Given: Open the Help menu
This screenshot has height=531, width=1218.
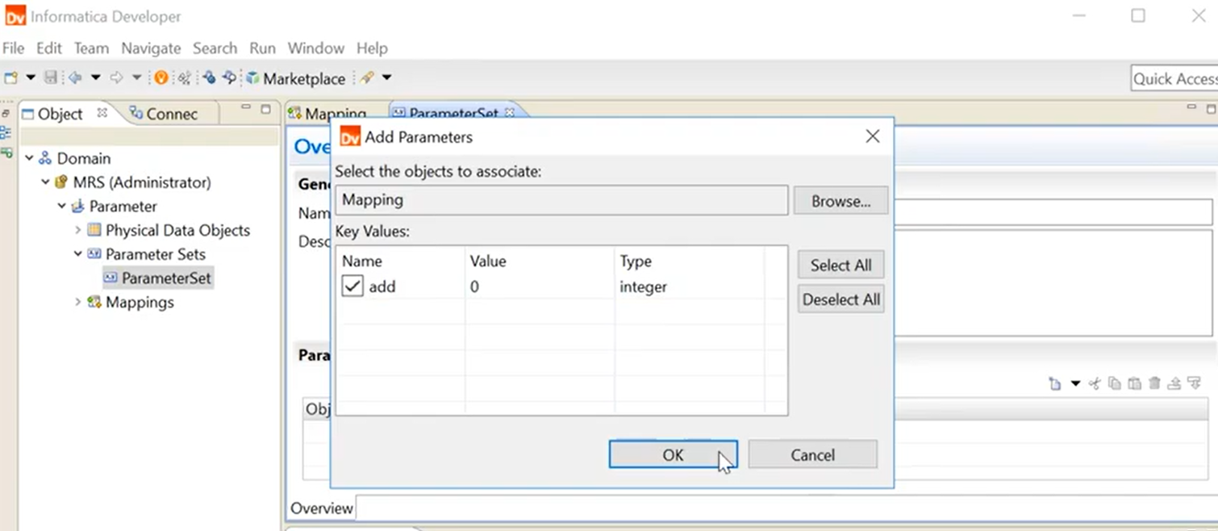Looking at the screenshot, I should tap(372, 48).
